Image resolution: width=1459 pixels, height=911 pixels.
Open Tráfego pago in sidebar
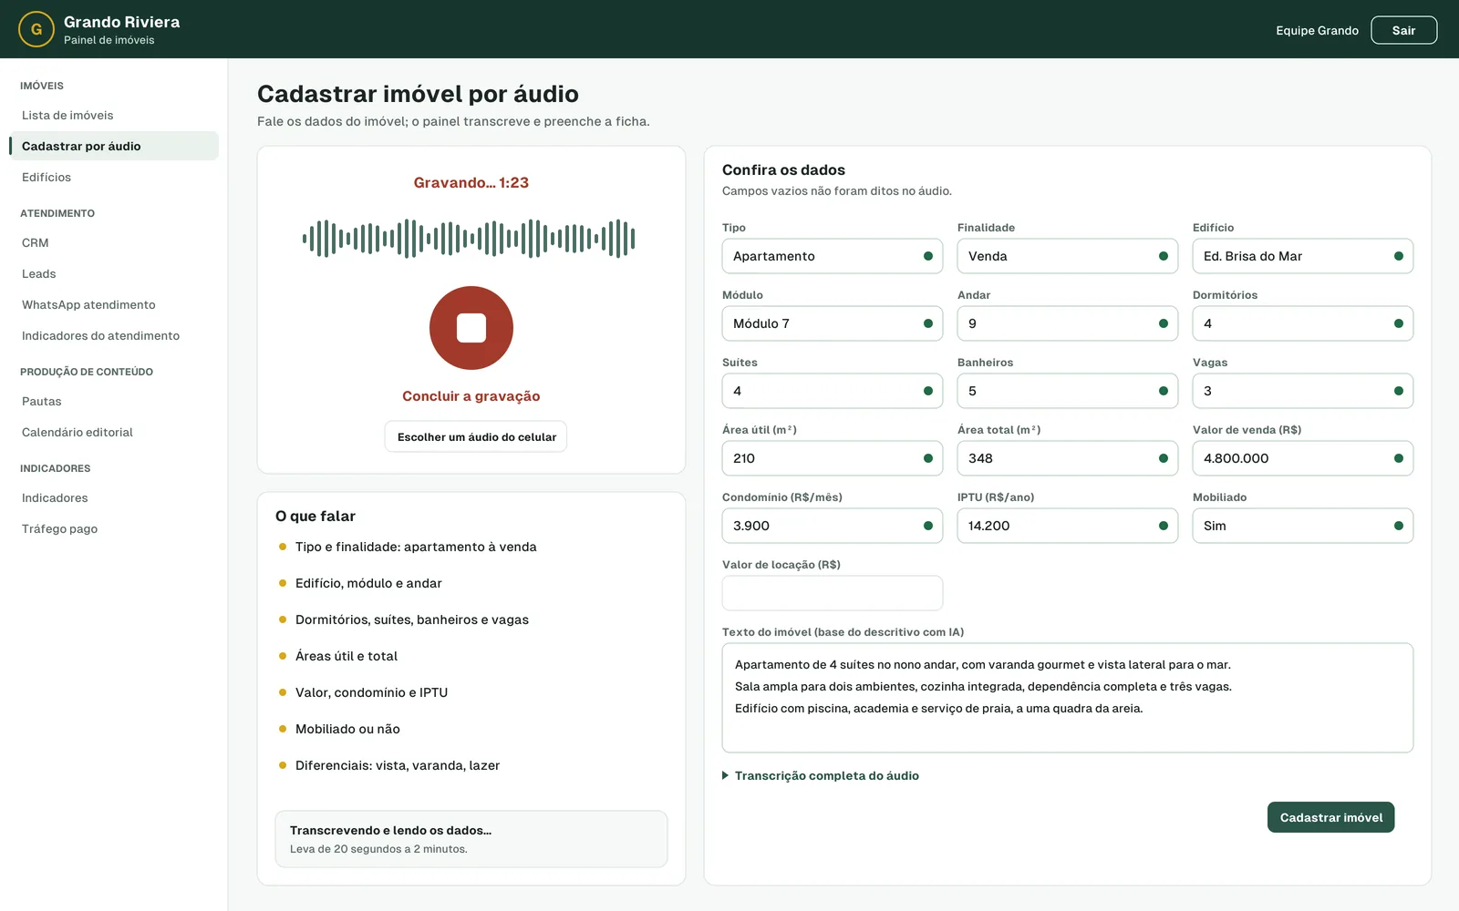tap(114, 529)
